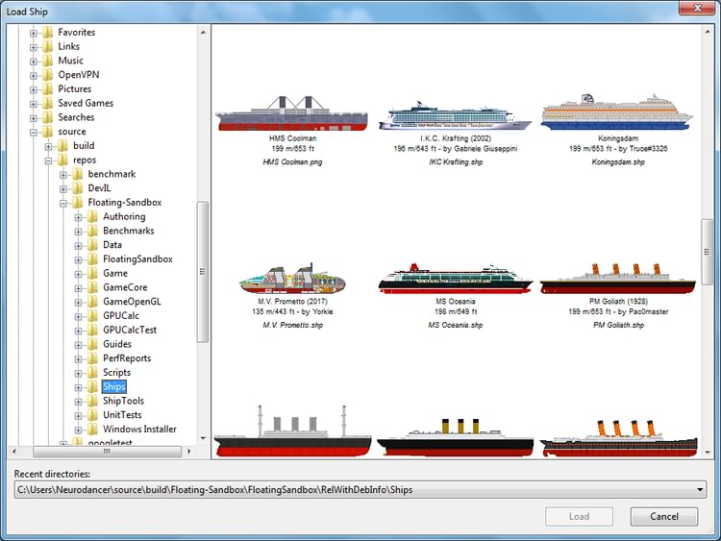The image size is (721, 541).
Task: Select the GPUCalc folder in tree
Action: 121,316
